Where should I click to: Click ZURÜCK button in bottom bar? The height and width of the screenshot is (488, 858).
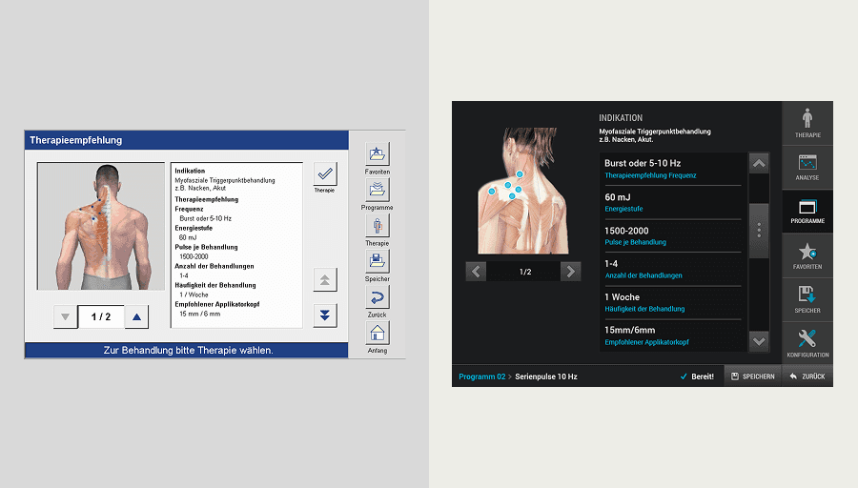click(x=807, y=376)
